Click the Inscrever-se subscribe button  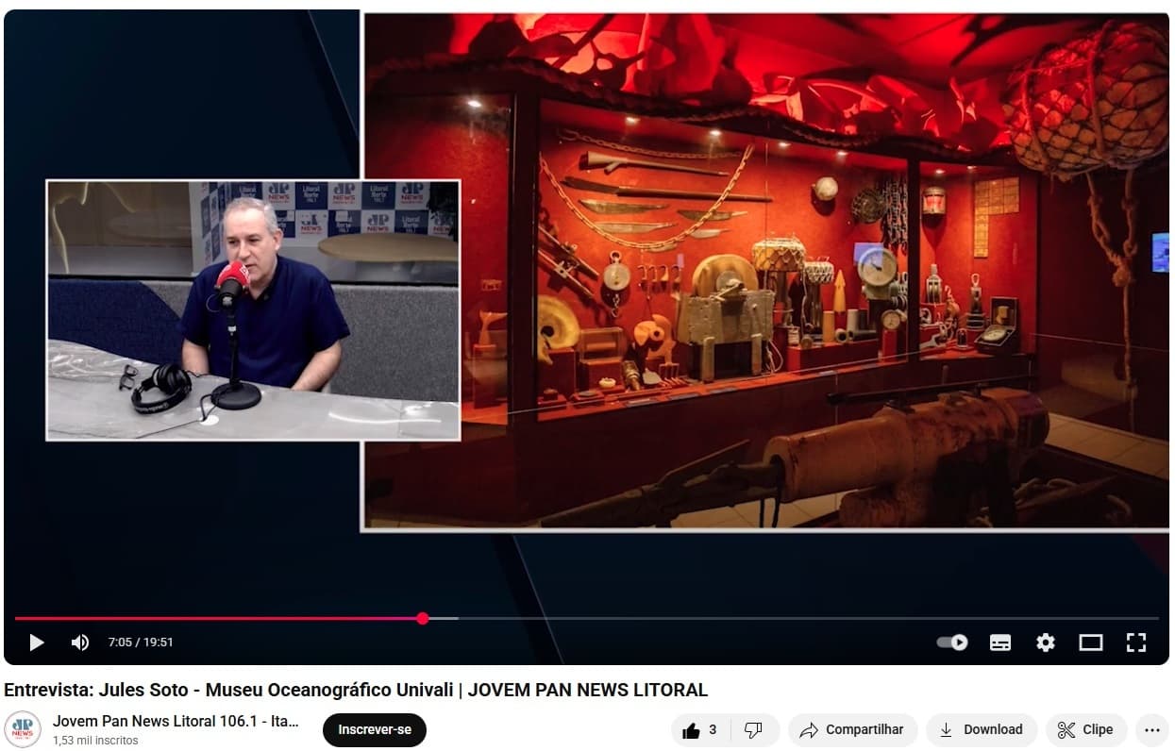point(374,729)
